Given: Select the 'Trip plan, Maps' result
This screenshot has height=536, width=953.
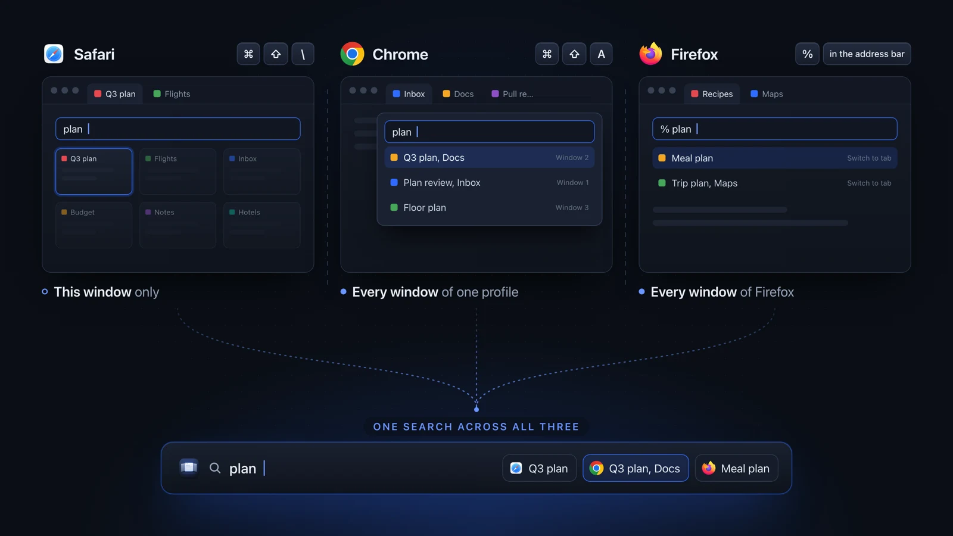Looking at the screenshot, I should (x=775, y=183).
